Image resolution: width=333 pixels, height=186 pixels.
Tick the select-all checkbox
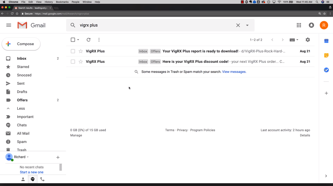(73, 40)
